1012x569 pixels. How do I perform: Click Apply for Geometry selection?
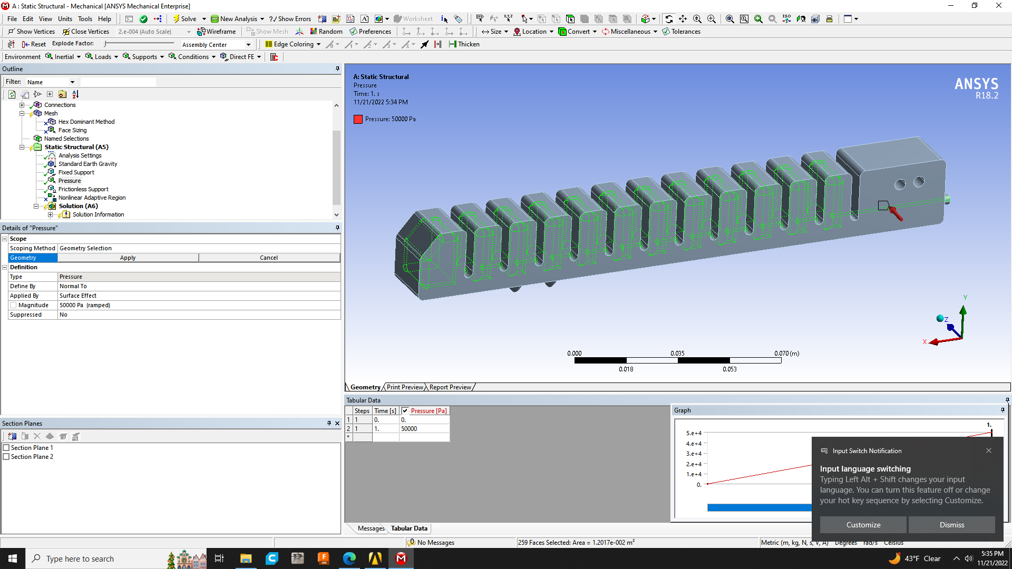(x=128, y=258)
